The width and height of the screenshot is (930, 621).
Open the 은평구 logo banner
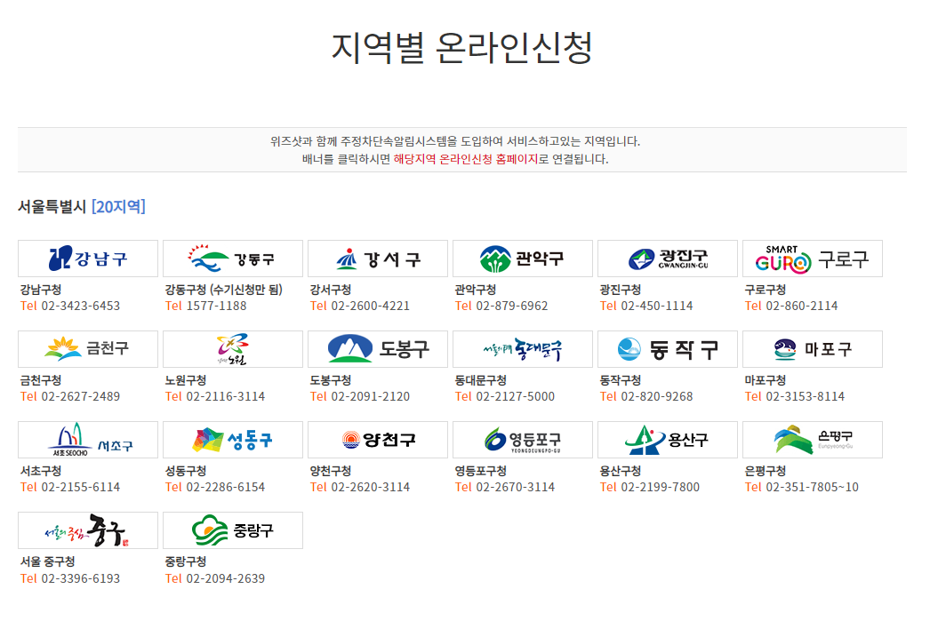[x=813, y=440]
